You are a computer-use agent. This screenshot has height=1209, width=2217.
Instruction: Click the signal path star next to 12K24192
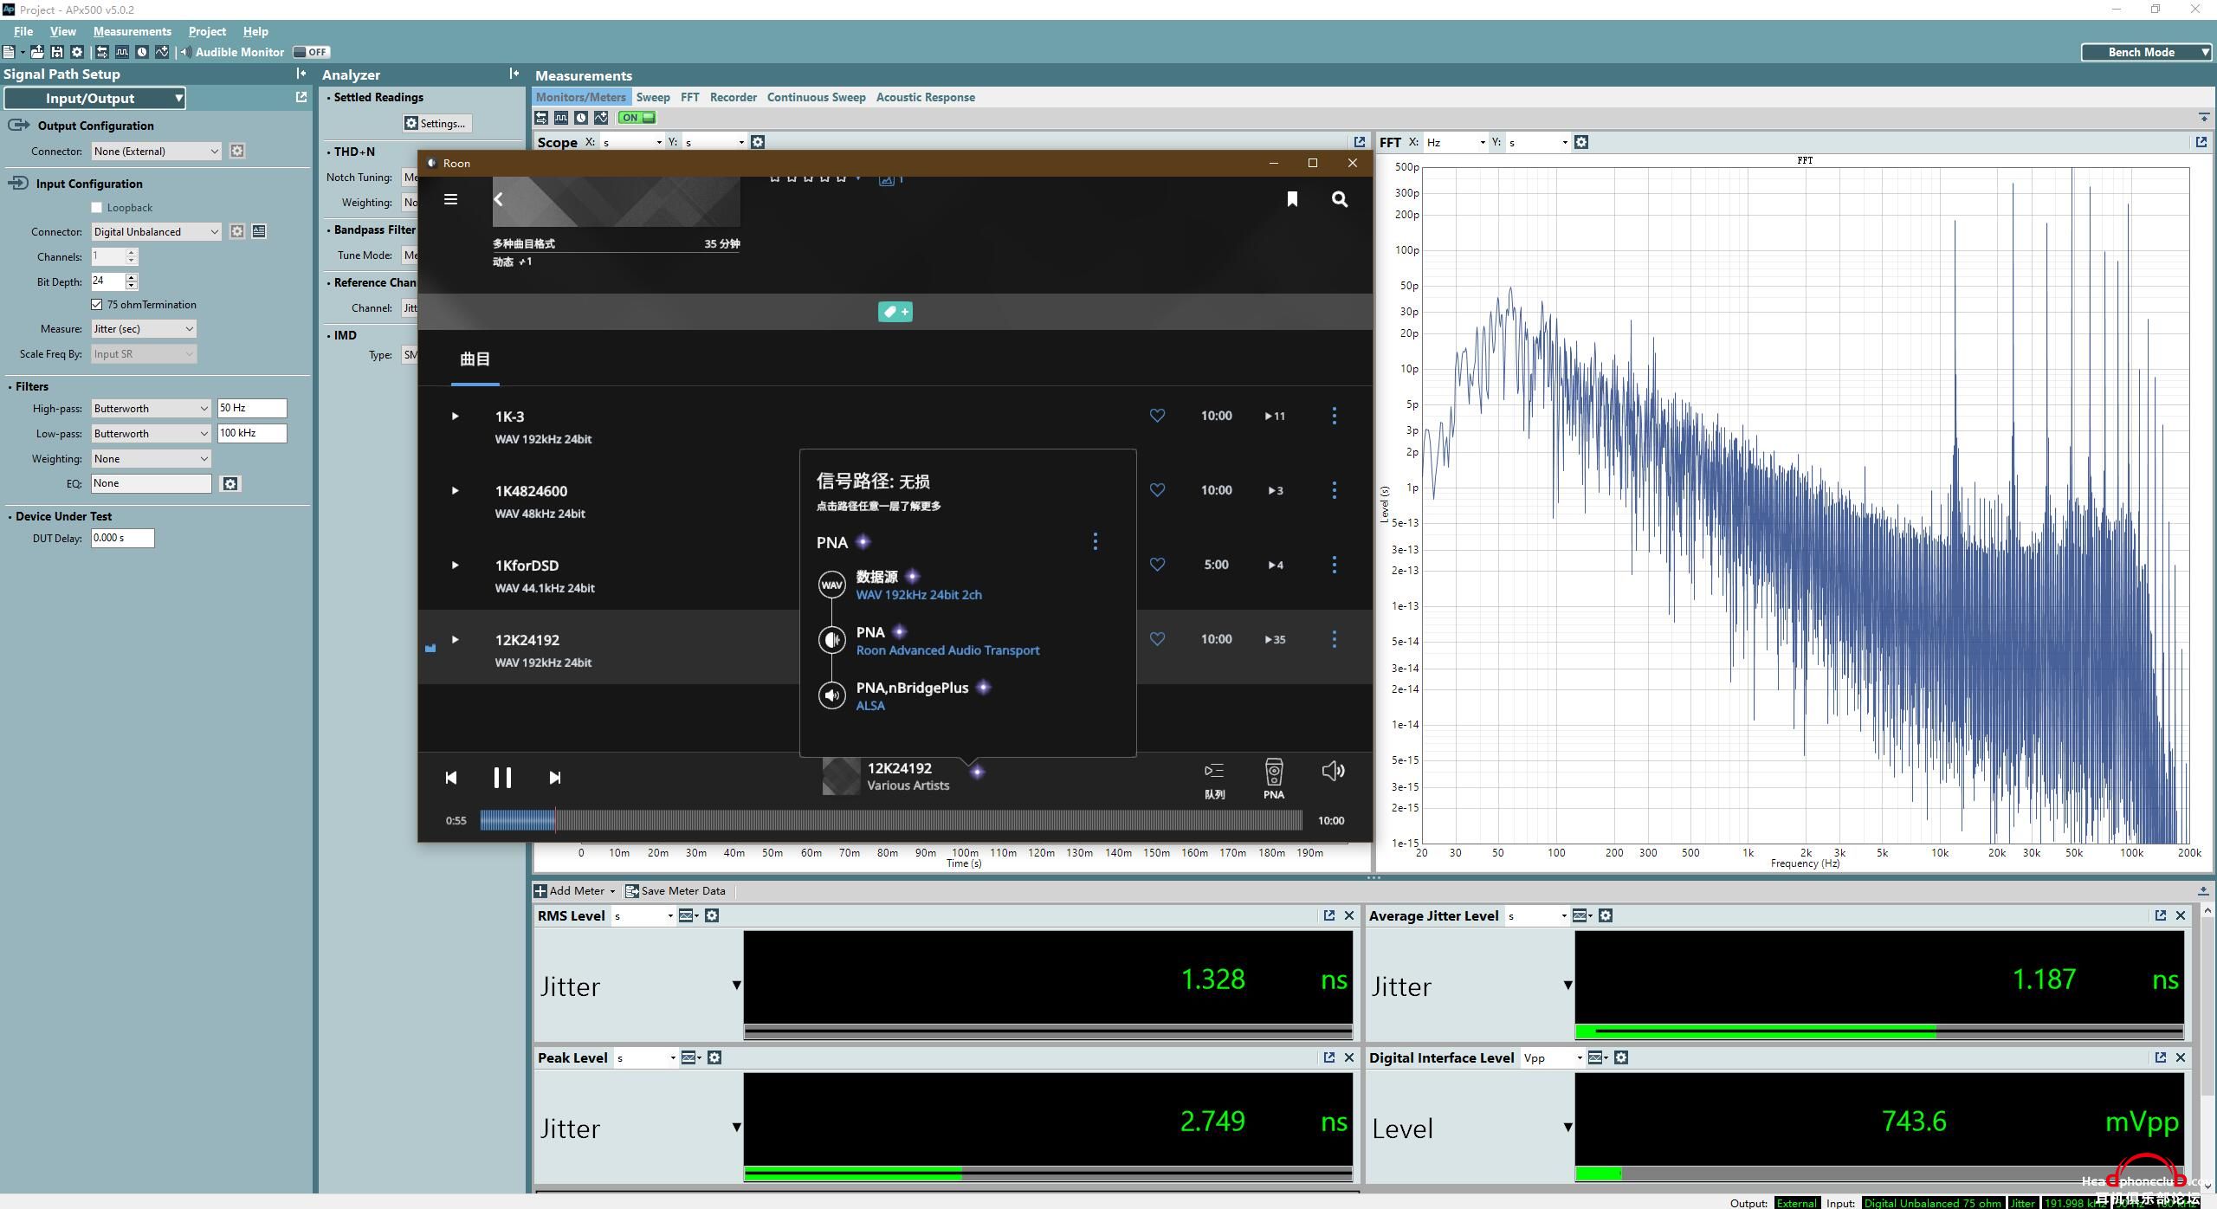[x=977, y=771]
